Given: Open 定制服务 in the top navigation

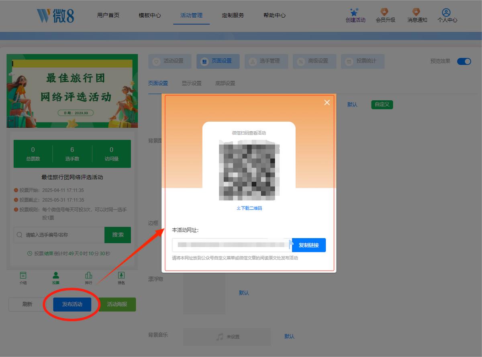Looking at the screenshot, I should point(233,15).
